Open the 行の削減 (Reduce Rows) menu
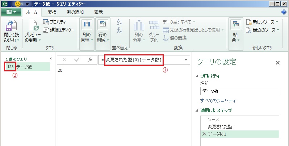This screenshot has height=146, width=289. coord(102,34)
